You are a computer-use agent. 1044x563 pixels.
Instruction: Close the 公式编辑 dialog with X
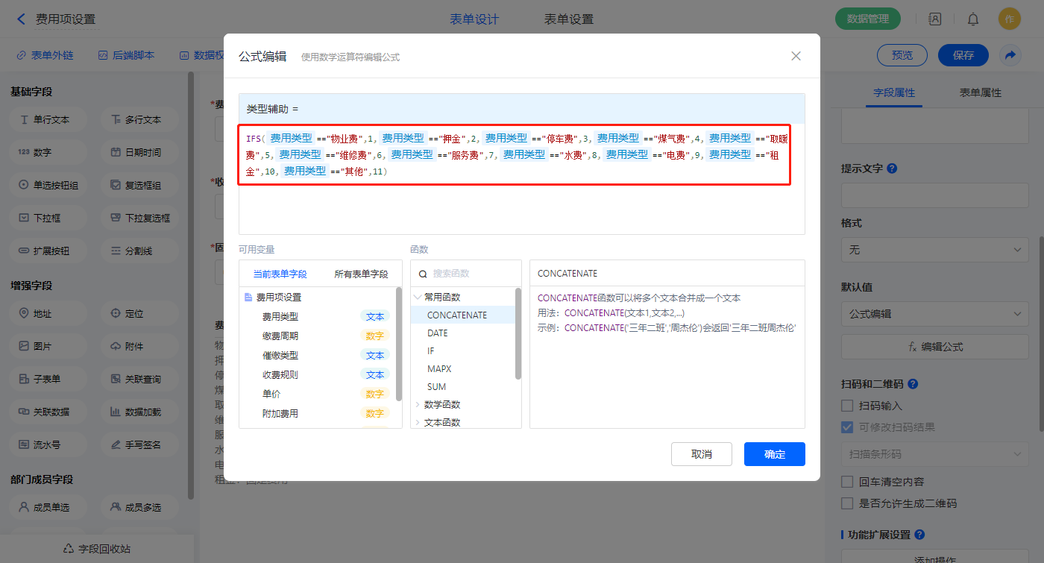pos(796,56)
